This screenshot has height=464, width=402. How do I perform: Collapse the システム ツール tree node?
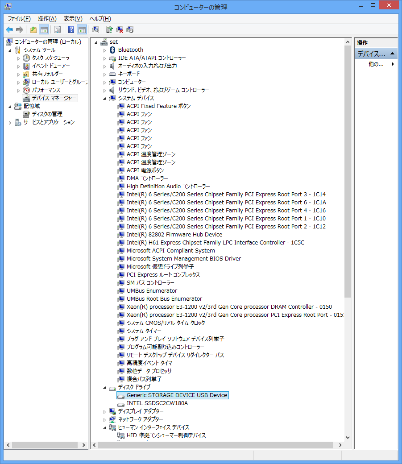10,50
